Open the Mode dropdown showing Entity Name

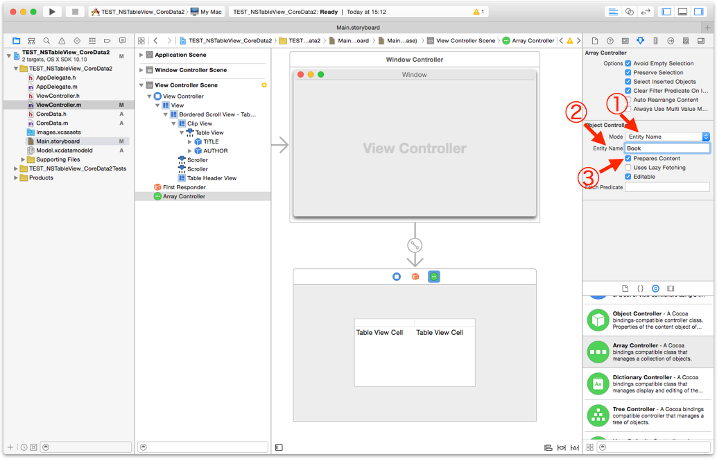667,137
